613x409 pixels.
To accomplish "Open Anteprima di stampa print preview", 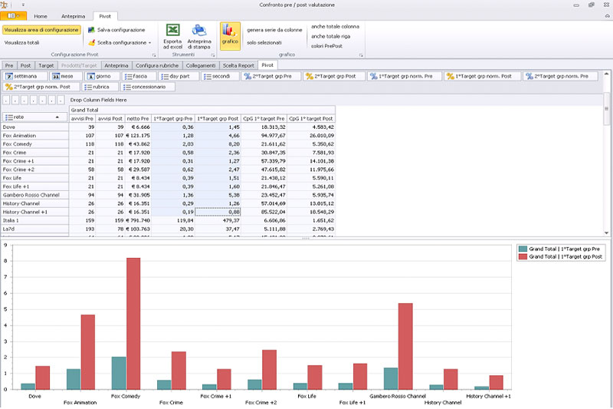I will [199, 31].
